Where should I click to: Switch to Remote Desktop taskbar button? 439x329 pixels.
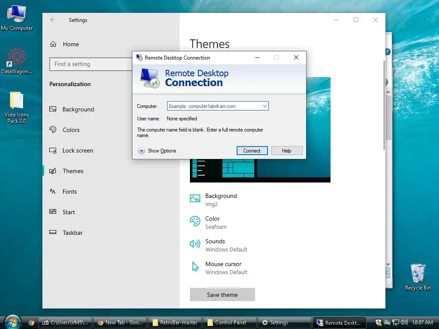coord(340,323)
